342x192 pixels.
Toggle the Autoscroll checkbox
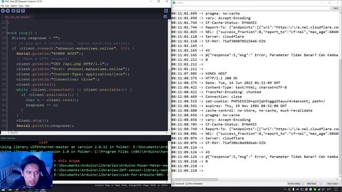click(x=174, y=183)
